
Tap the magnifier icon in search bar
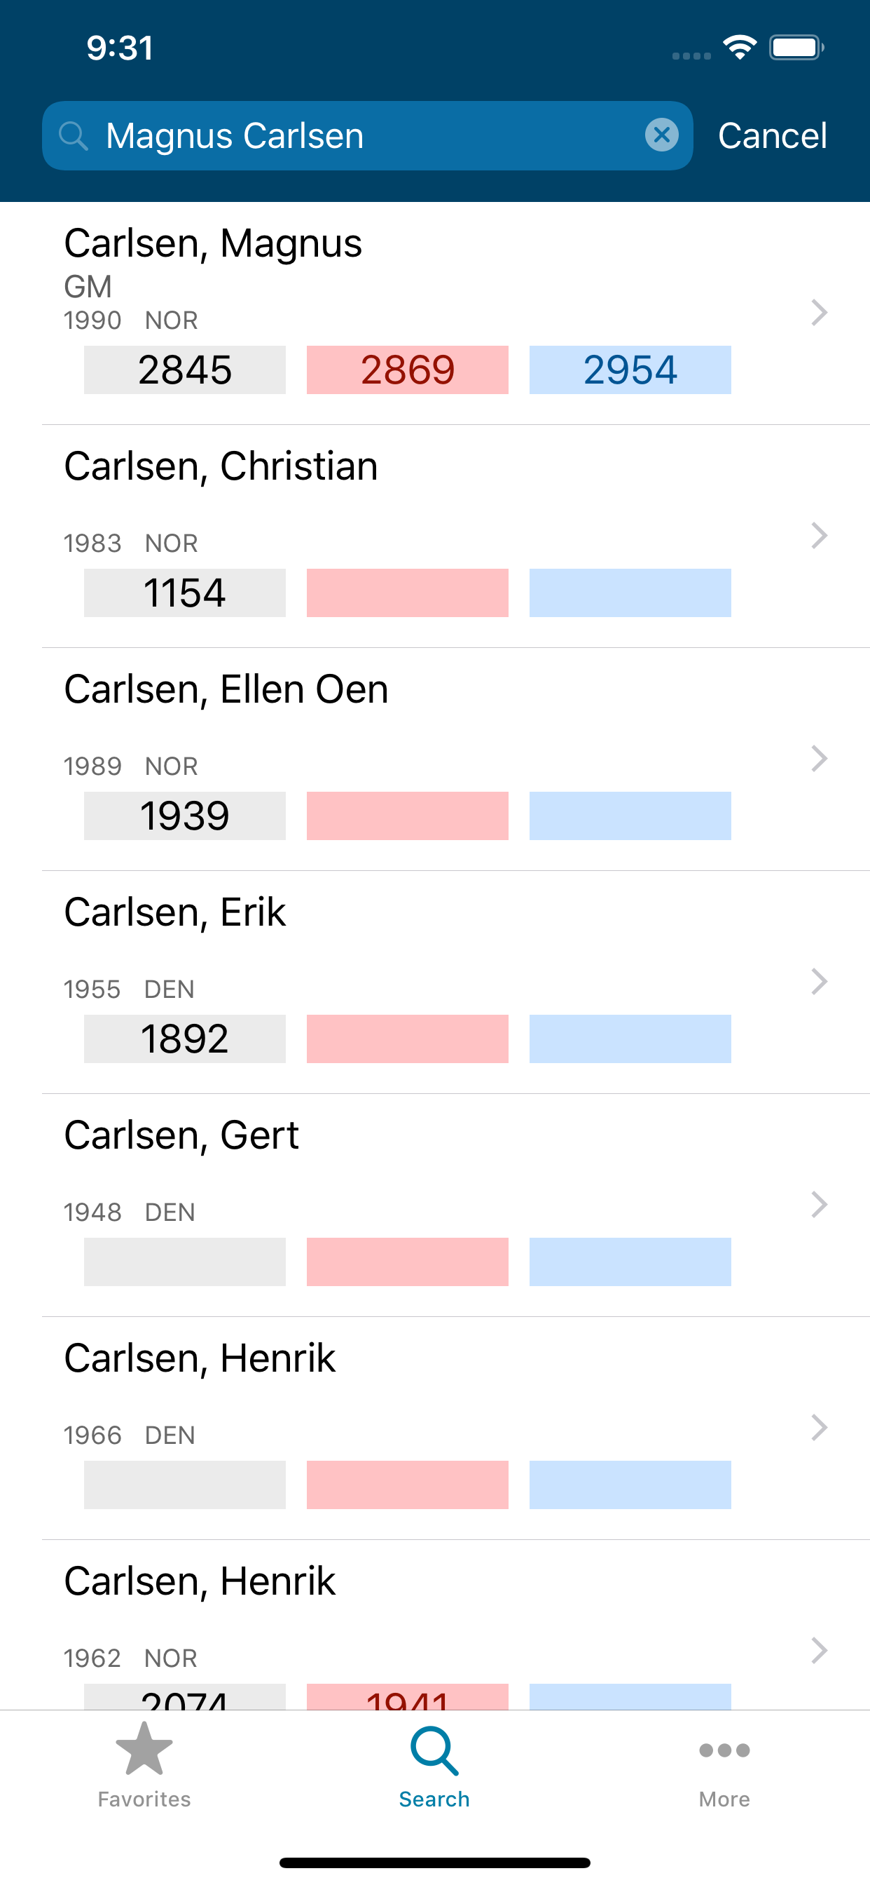[73, 135]
